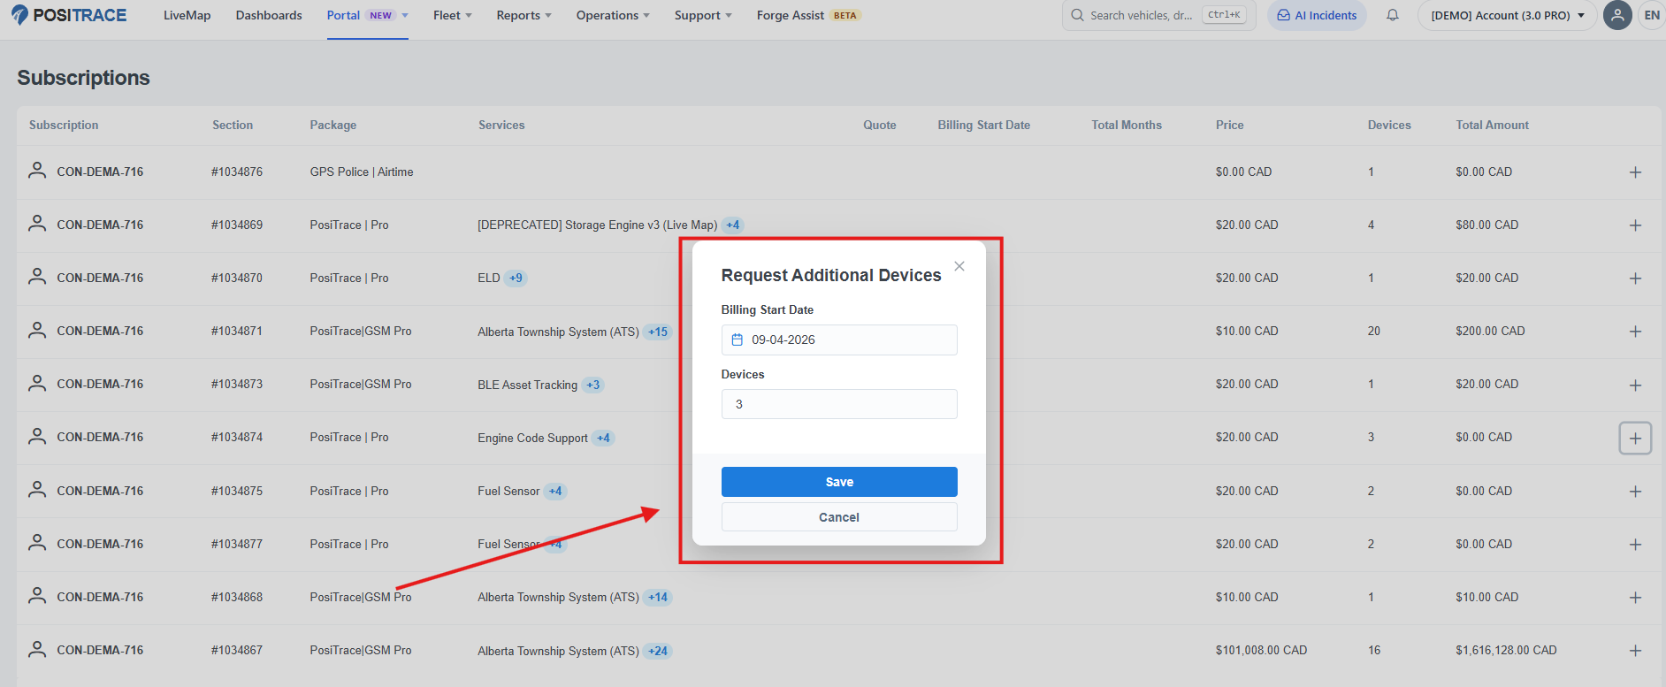Click the Devices number input field
Screen dimensions: 1666x687
(839, 404)
